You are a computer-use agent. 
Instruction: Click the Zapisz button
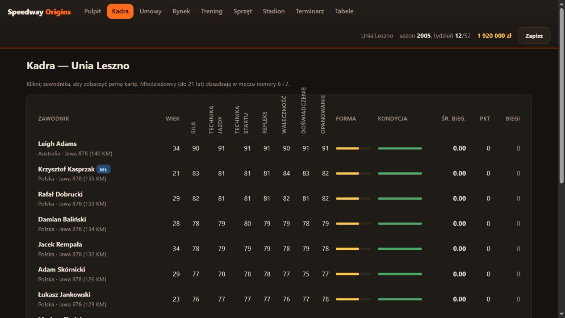tap(534, 36)
